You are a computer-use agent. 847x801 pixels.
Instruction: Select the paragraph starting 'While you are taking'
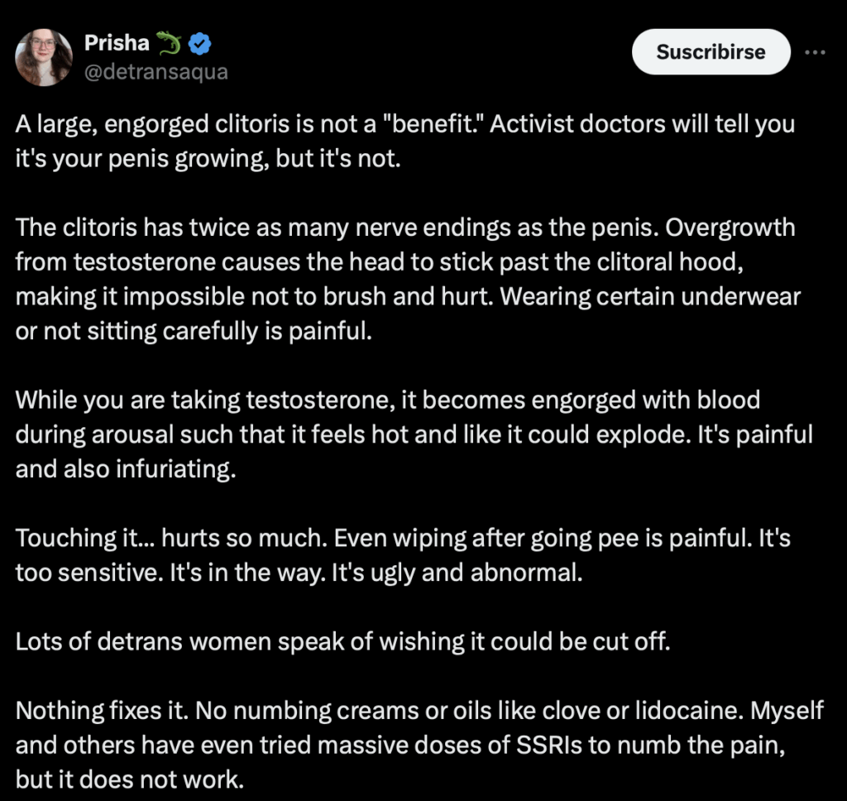414,434
